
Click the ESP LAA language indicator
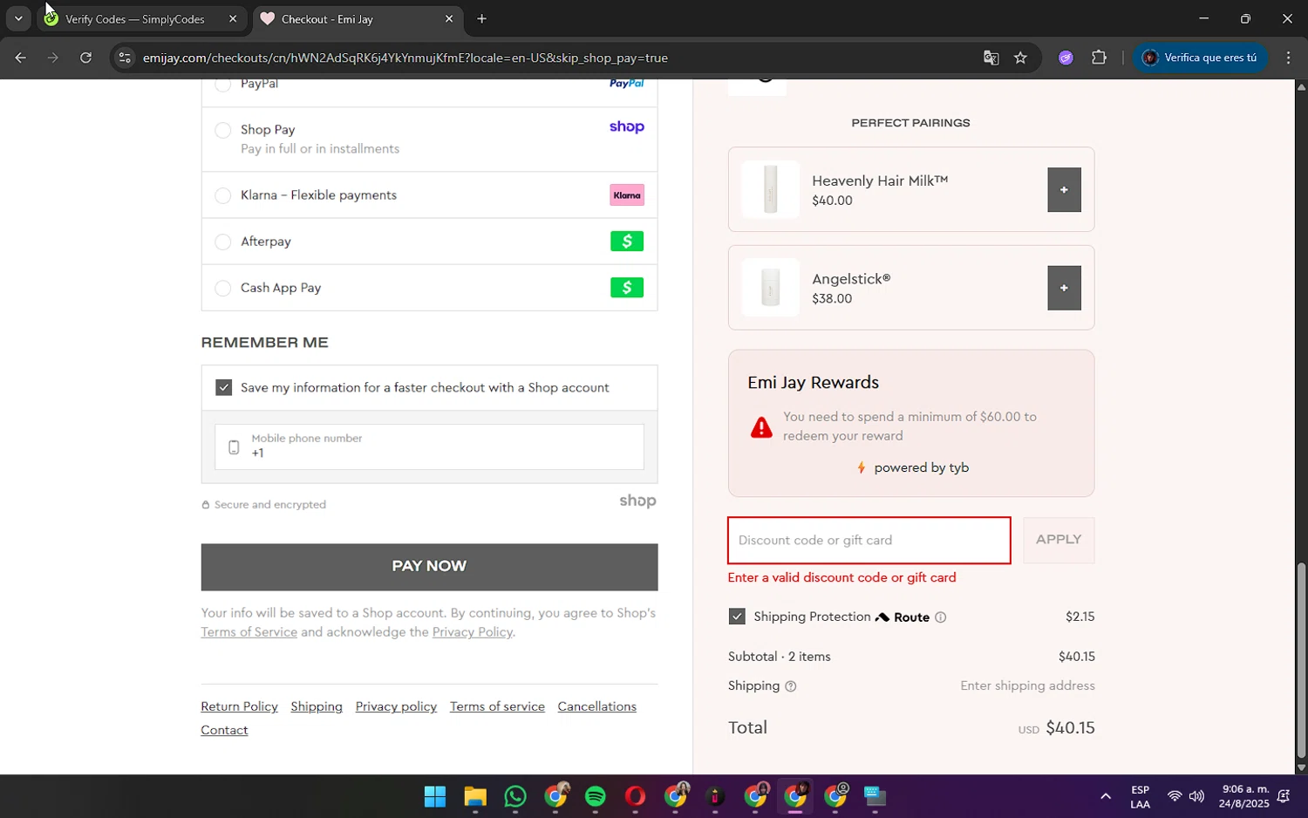[x=1140, y=797]
